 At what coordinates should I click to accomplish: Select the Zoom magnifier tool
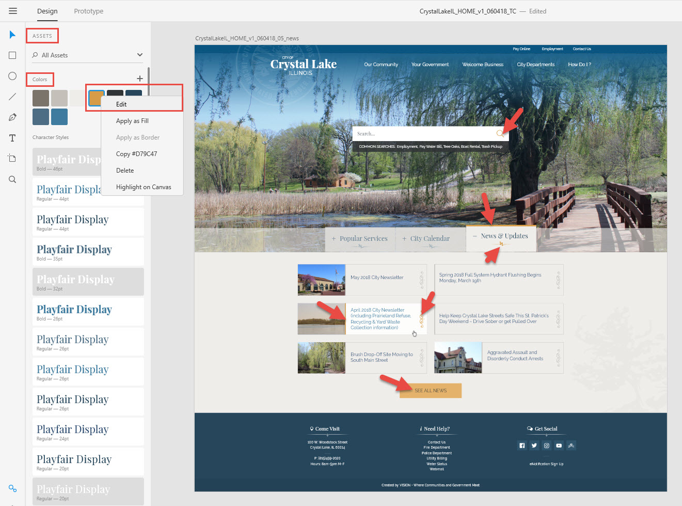point(12,179)
